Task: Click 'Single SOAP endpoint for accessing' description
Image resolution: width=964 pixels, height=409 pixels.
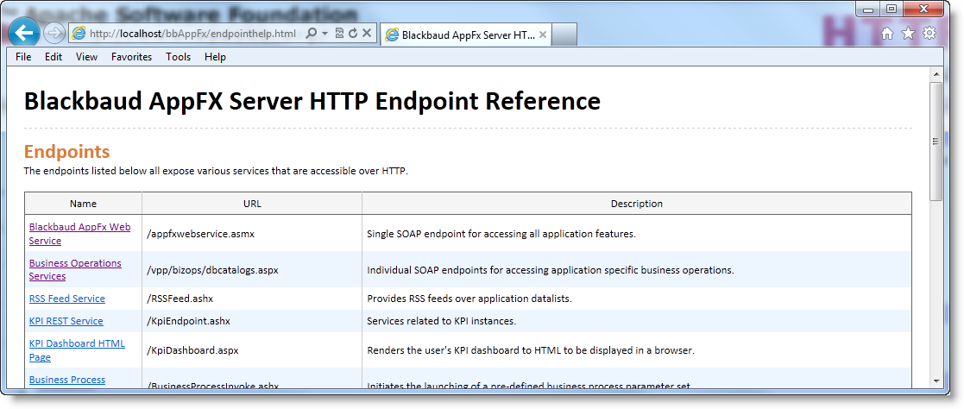Action: click(501, 234)
